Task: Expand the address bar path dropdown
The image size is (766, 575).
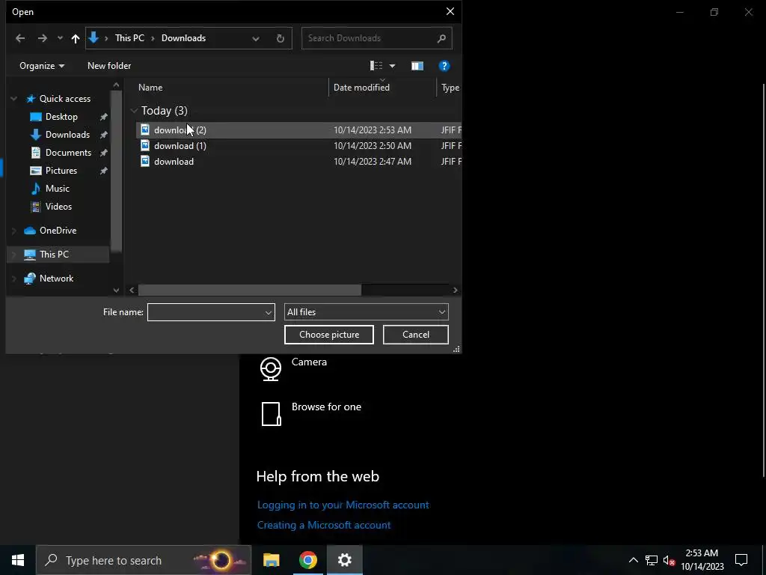Action: (x=256, y=38)
